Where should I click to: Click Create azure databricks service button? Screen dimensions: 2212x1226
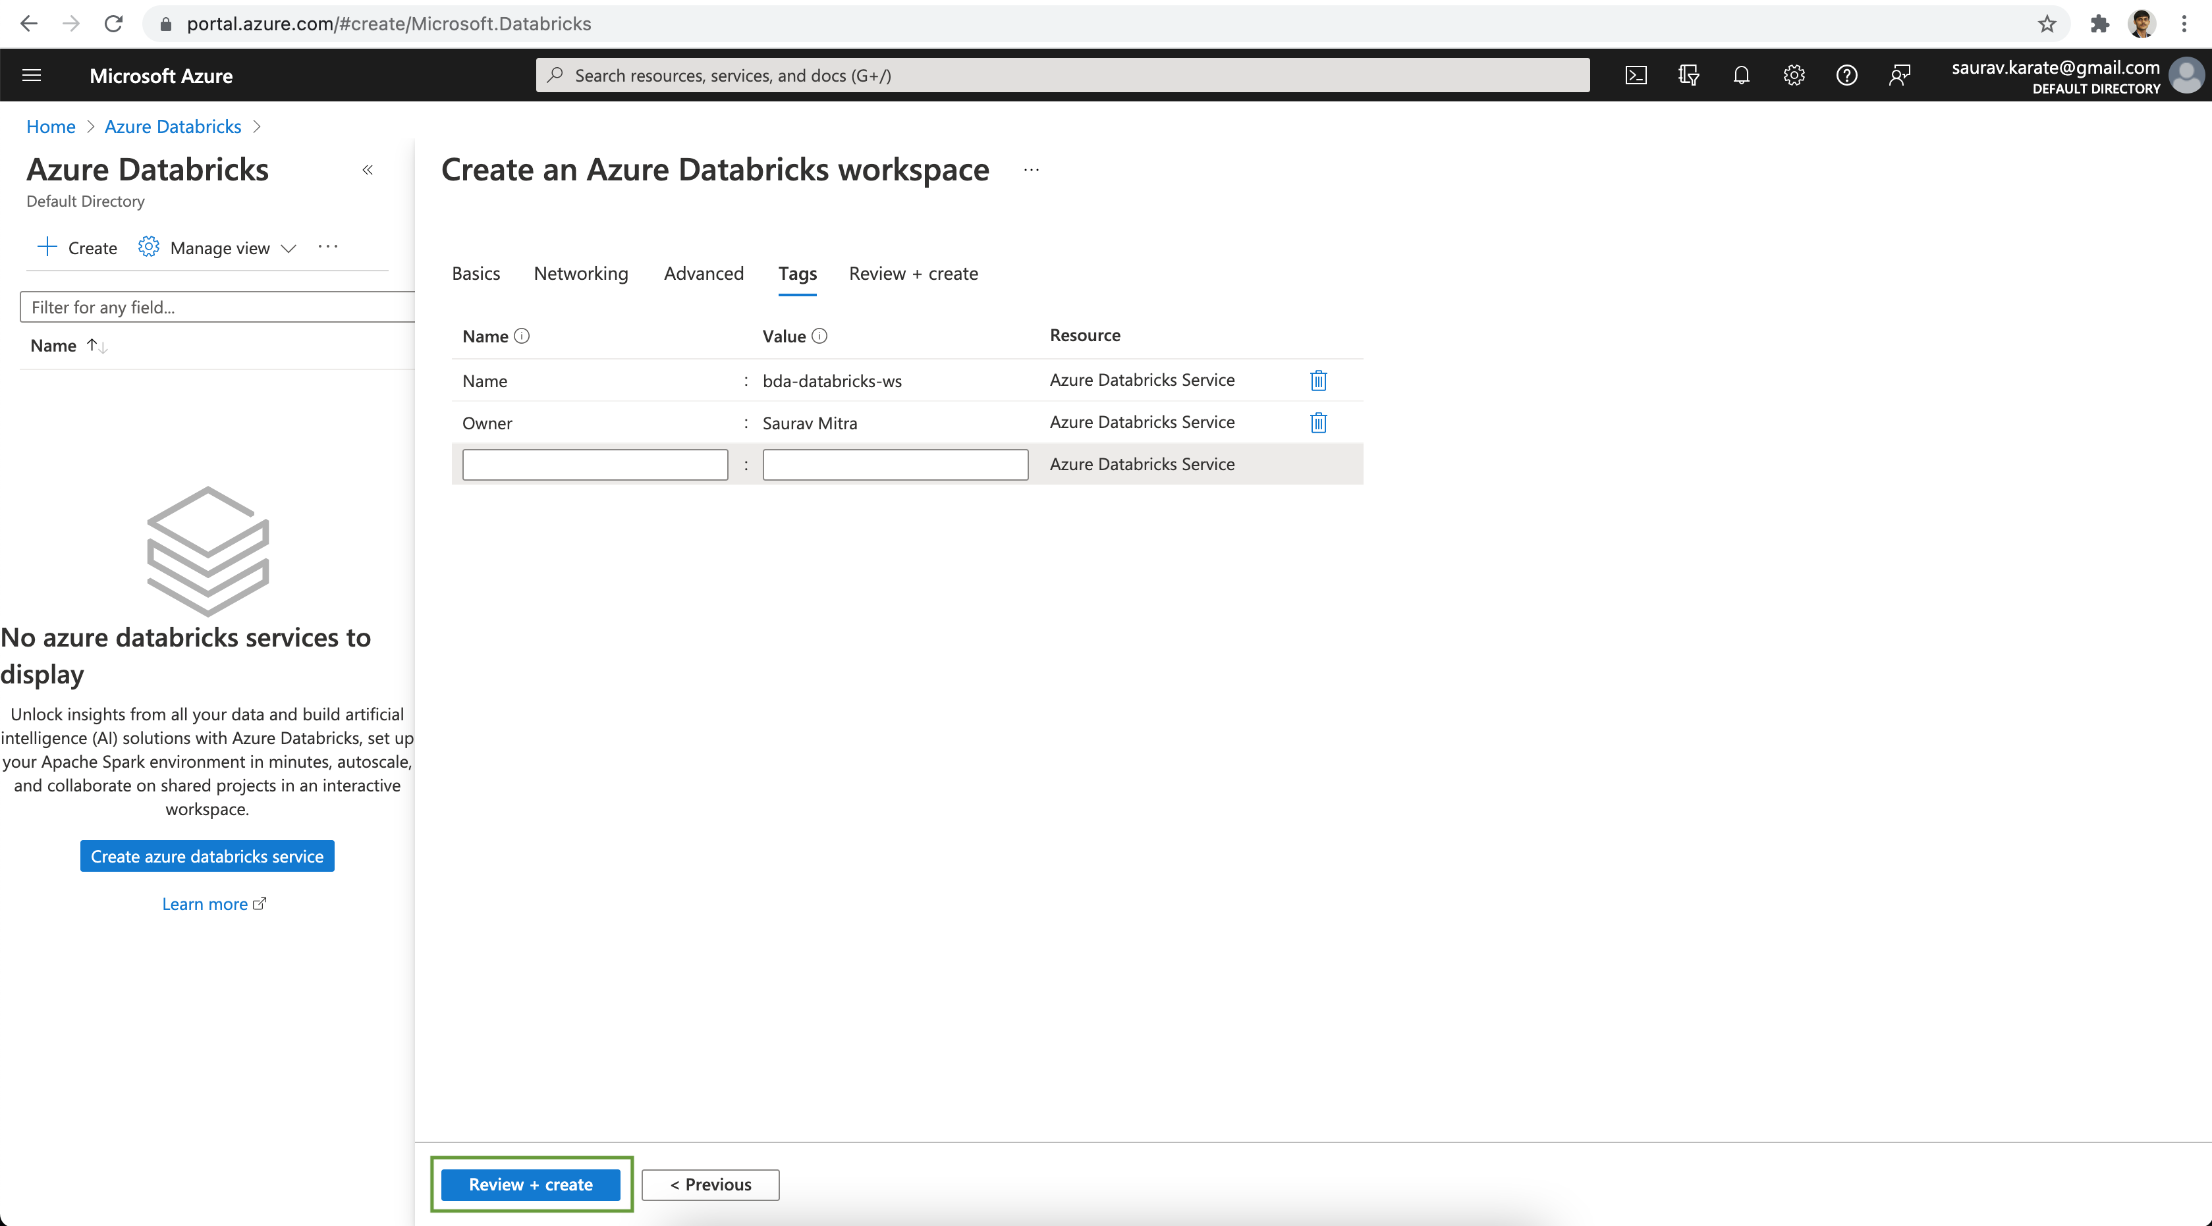tap(207, 856)
